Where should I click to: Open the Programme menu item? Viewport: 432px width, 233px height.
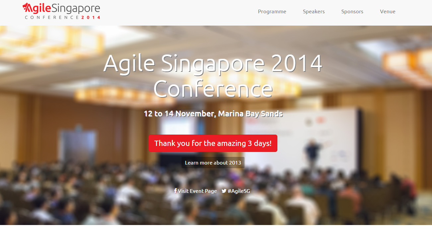coord(272,12)
